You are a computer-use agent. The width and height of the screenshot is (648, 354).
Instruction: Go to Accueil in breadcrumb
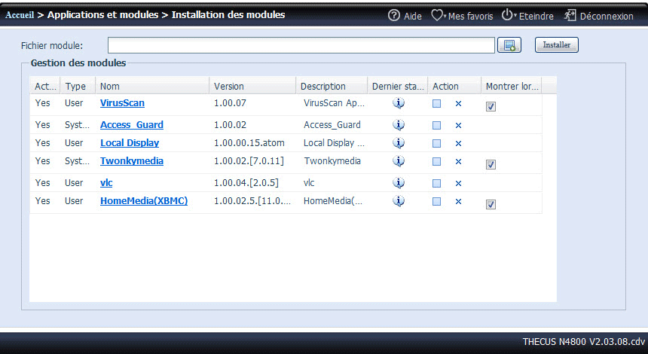(x=20, y=15)
